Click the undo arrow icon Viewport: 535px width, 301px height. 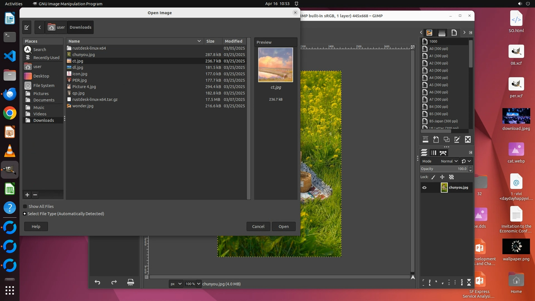pyautogui.click(x=97, y=282)
